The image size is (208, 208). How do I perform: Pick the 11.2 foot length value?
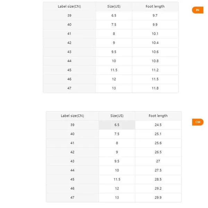tap(155, 70)
